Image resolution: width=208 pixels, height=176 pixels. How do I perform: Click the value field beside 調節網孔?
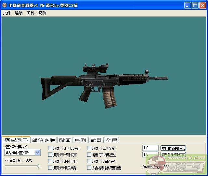coord(150,148)
